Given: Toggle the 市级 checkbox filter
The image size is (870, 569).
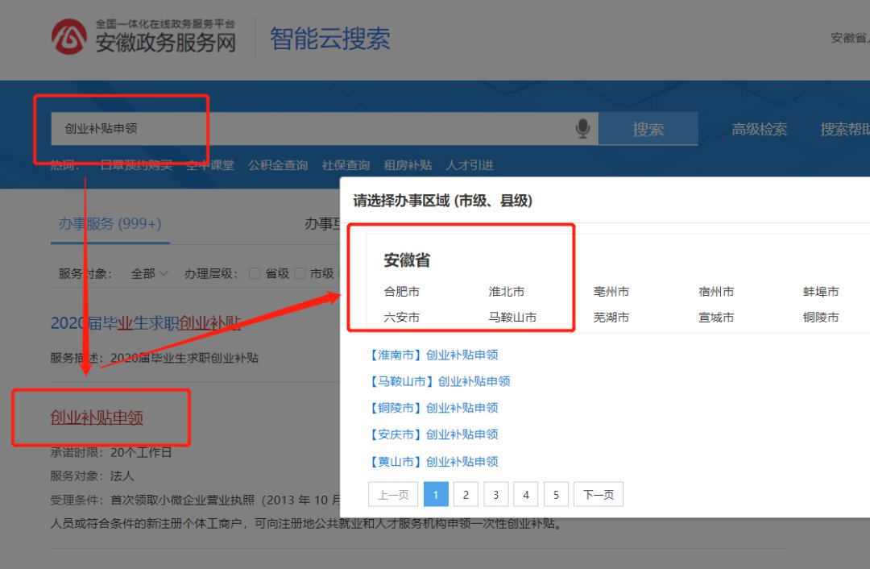Looking at the screenshot, I should click(x=300, y=273).
